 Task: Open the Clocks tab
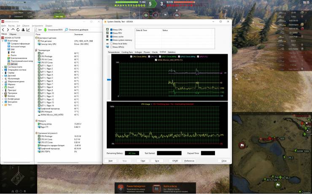pyautogui.click(x=155, y=52)
